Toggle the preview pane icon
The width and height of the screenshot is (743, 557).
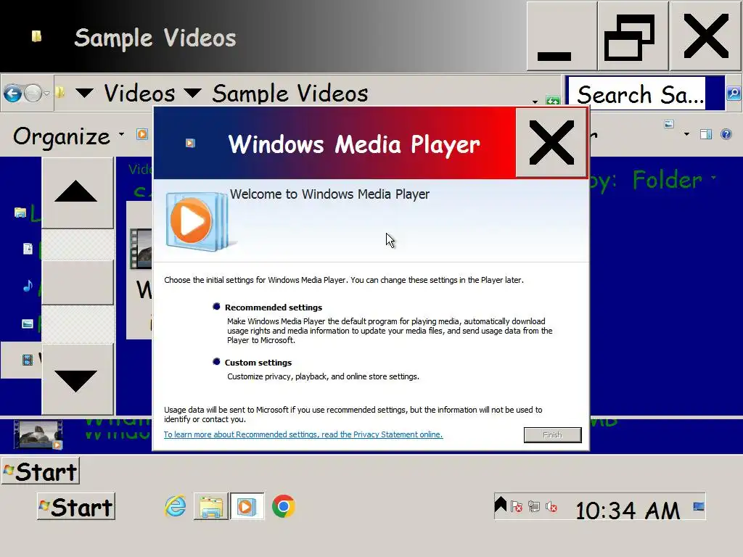706,134
